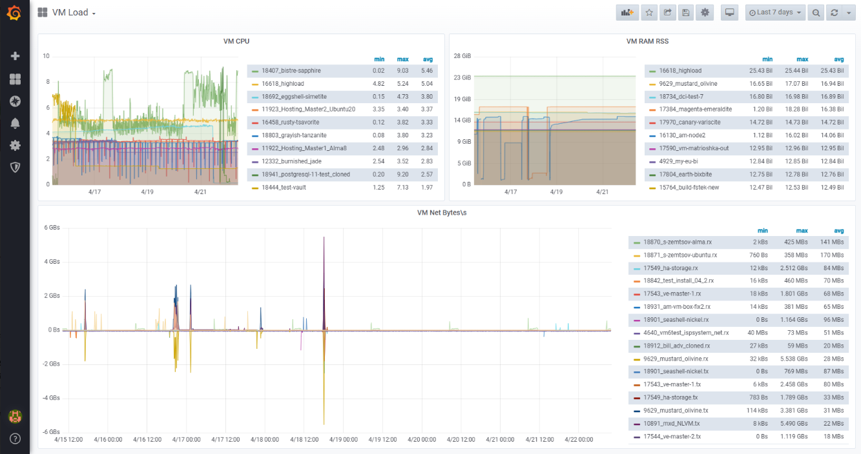The height and width of the screenshot is (454, 861).
Task: Expand the refresh interval dropdown arrow
Action: [848, 12]
